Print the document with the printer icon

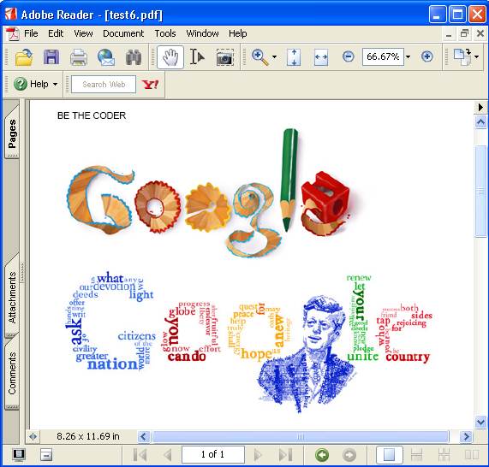79,57
